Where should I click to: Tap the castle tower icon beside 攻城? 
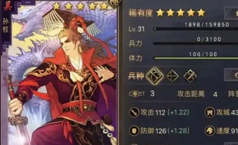[x=210, y=112]
